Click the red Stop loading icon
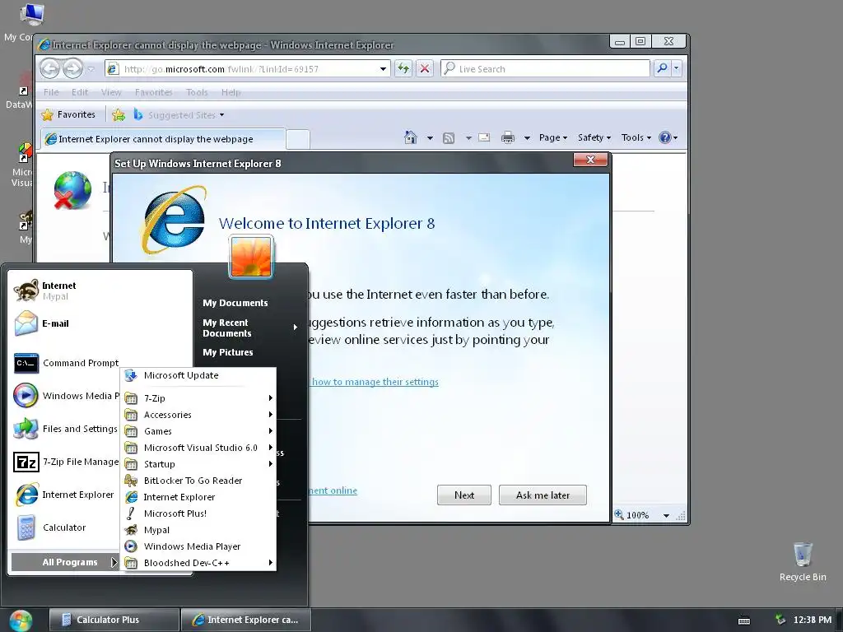Screen dimensions: 843x632 [425, 69]
